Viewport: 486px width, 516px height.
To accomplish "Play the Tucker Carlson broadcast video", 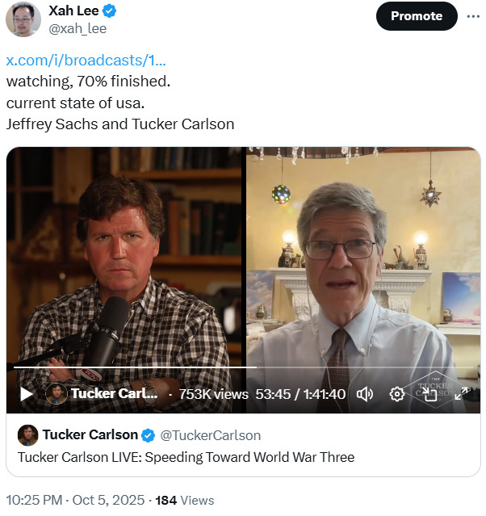I will coord(26,394).
